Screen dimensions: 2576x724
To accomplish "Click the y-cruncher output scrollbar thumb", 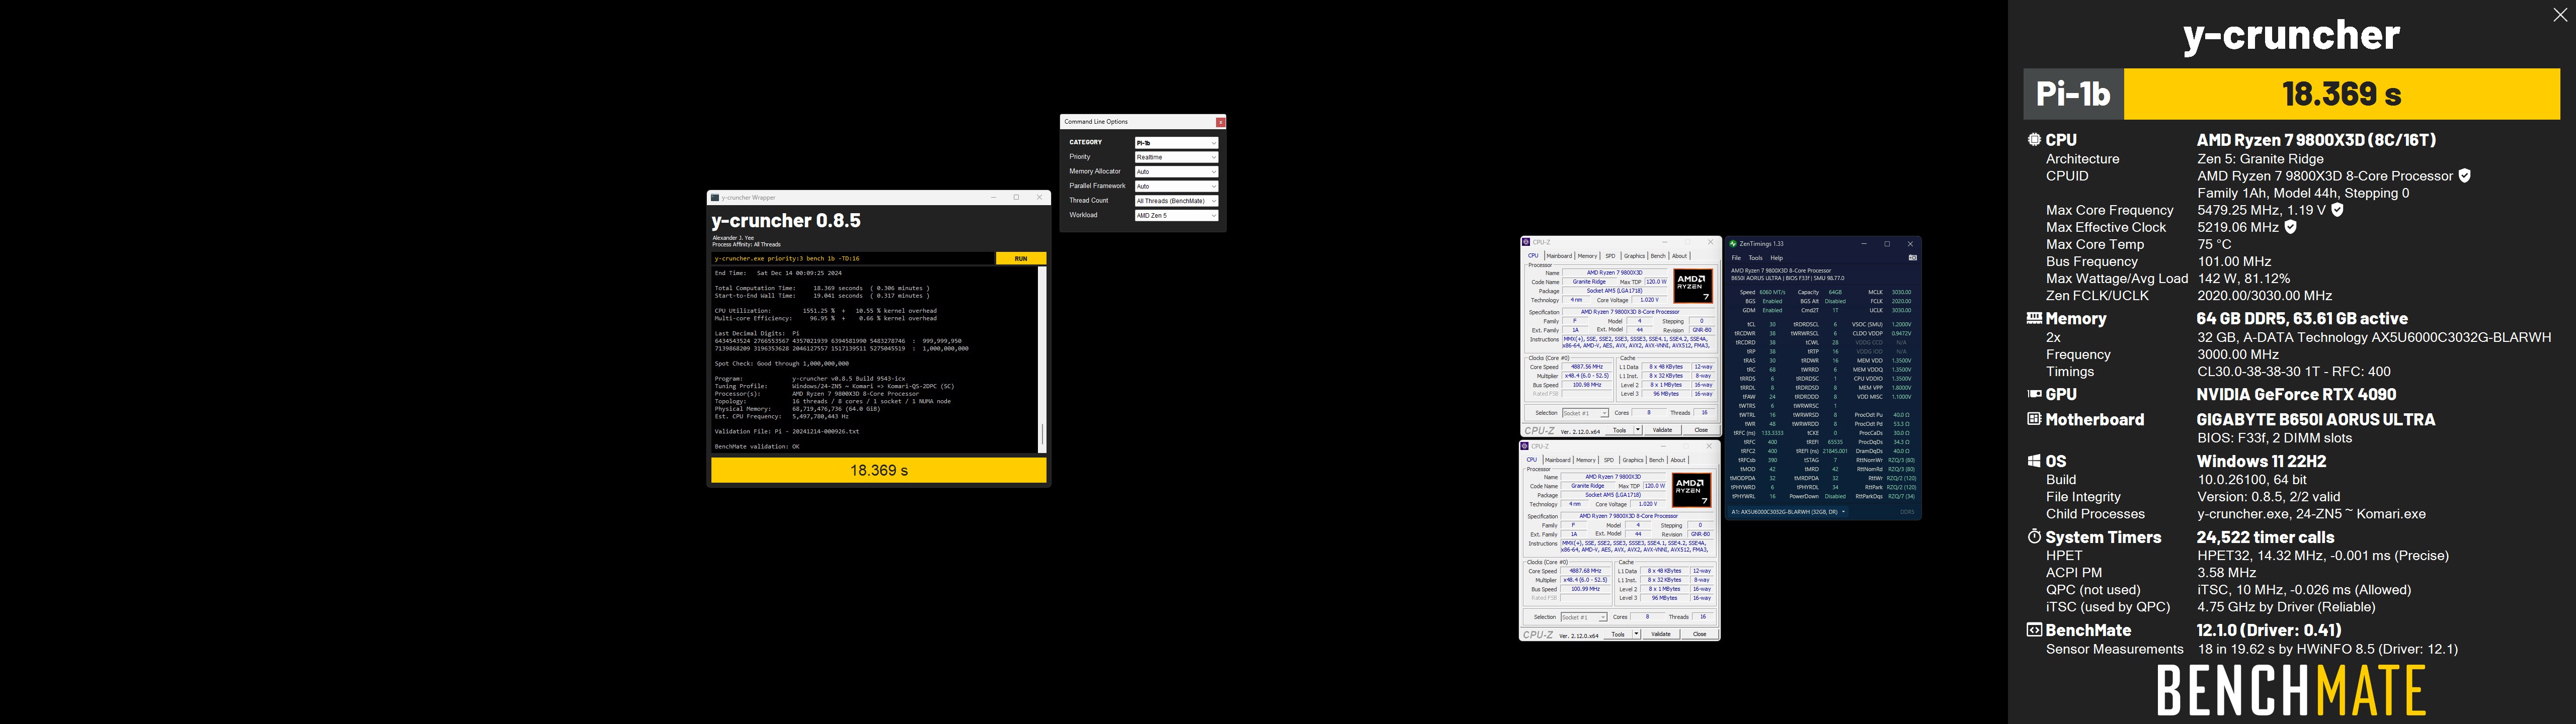I will (1042, 434).
